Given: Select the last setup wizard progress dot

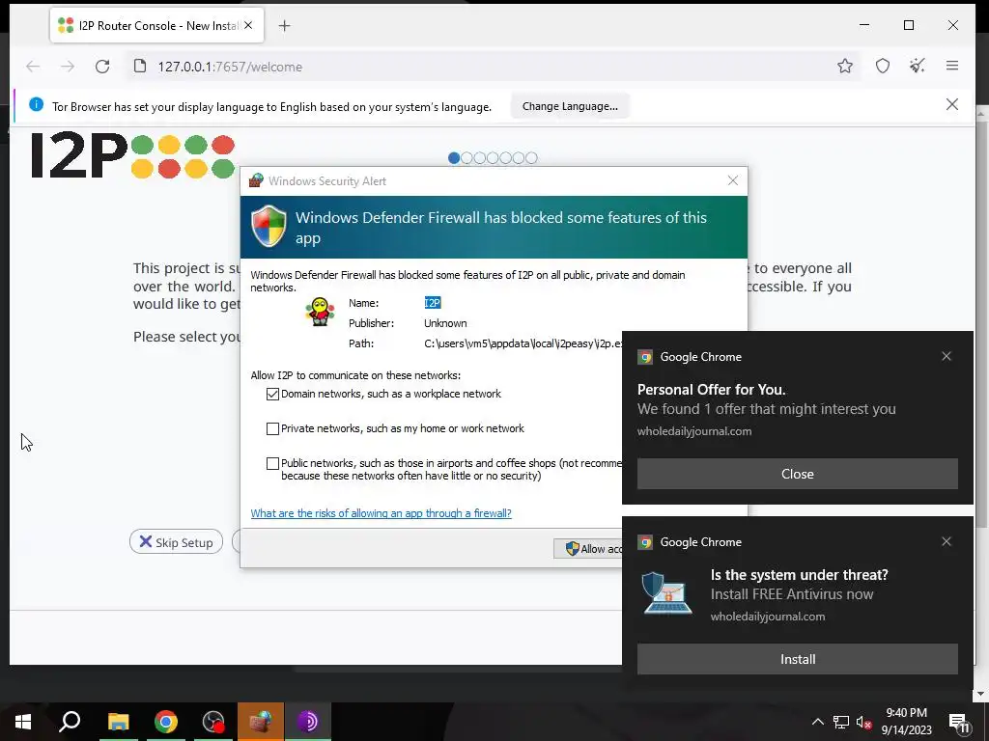Looking at the screenshot, I should 532,158.
